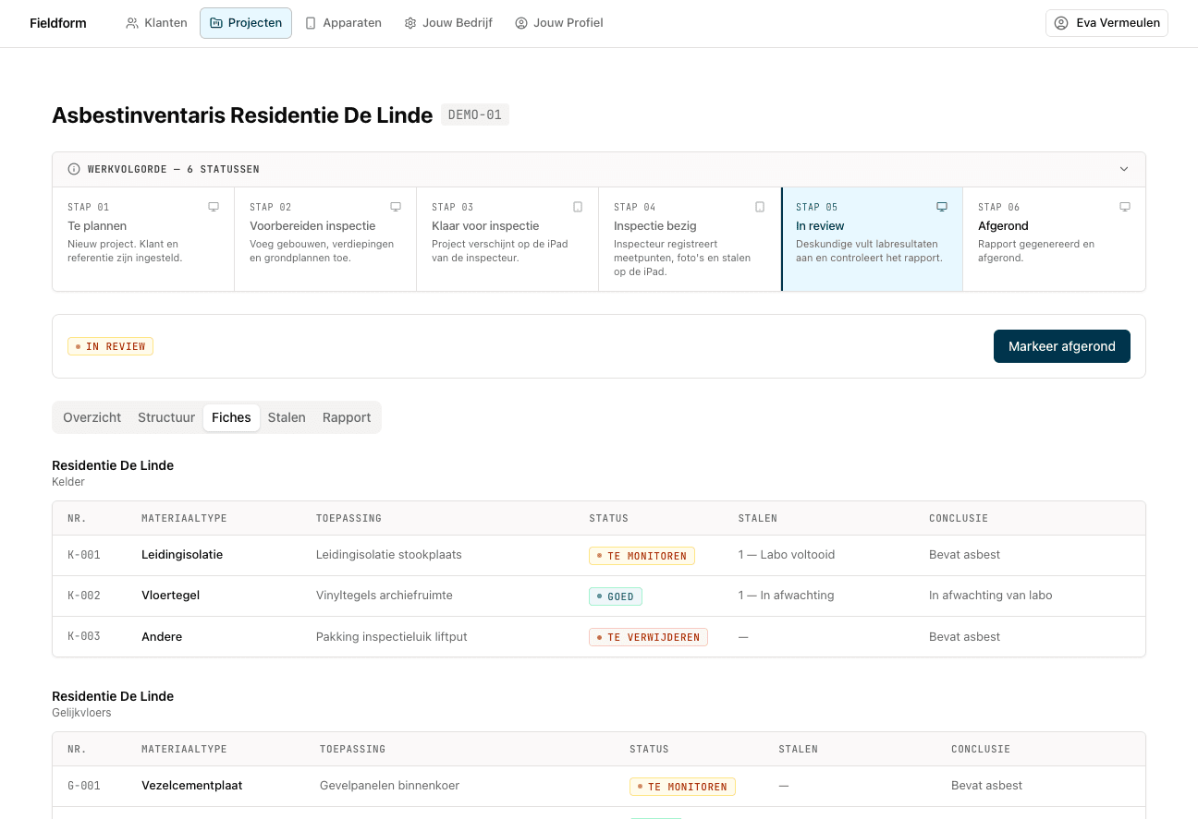This screenshot has width=1198, height=819.
Task: Switch to the Stalen tab
Action: coord(287,417)
